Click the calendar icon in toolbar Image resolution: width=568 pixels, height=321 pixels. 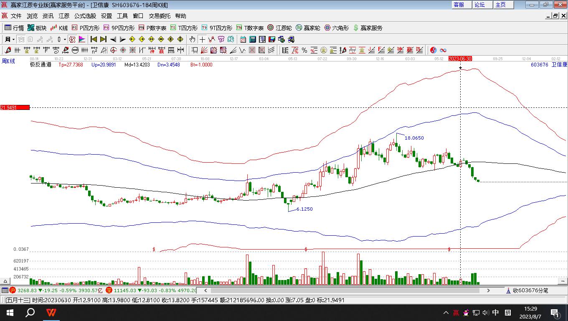[x=243, y=39]
